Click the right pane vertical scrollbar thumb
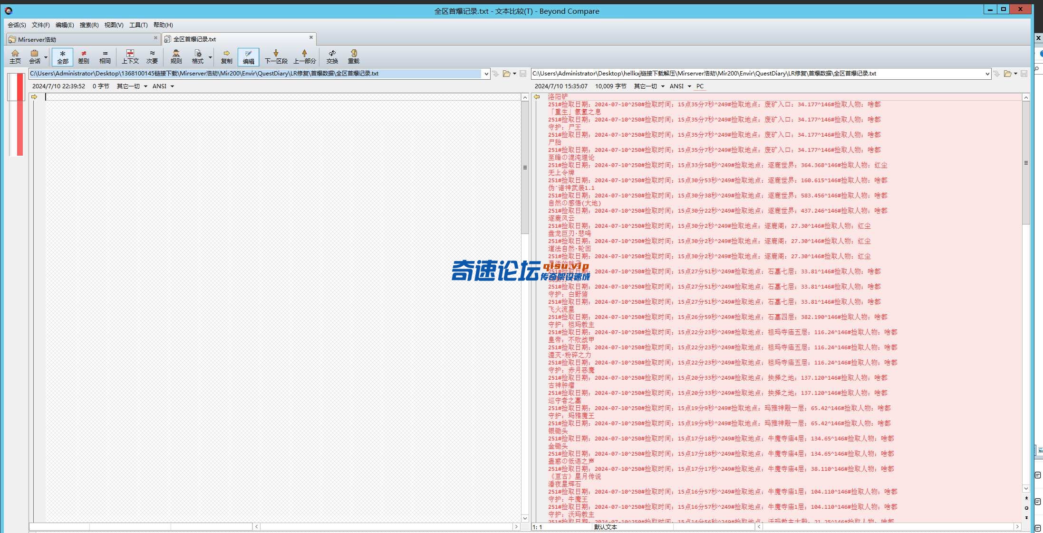1043x533 pixels. tap(1026, 163)
